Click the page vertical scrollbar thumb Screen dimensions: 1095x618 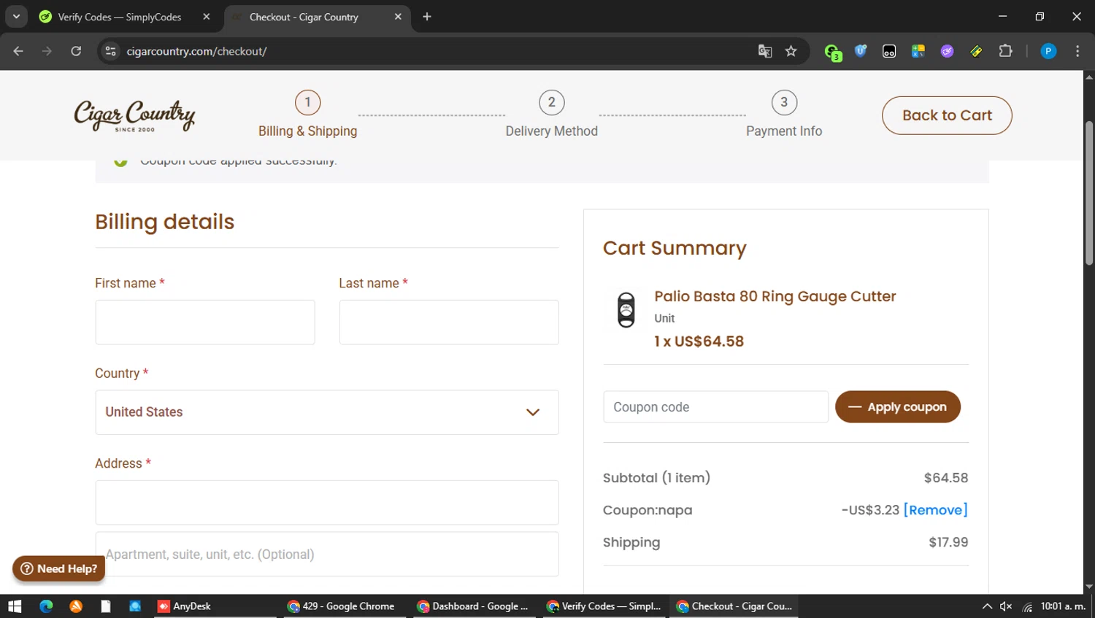pyautogui.click(x=1089, y=193)
